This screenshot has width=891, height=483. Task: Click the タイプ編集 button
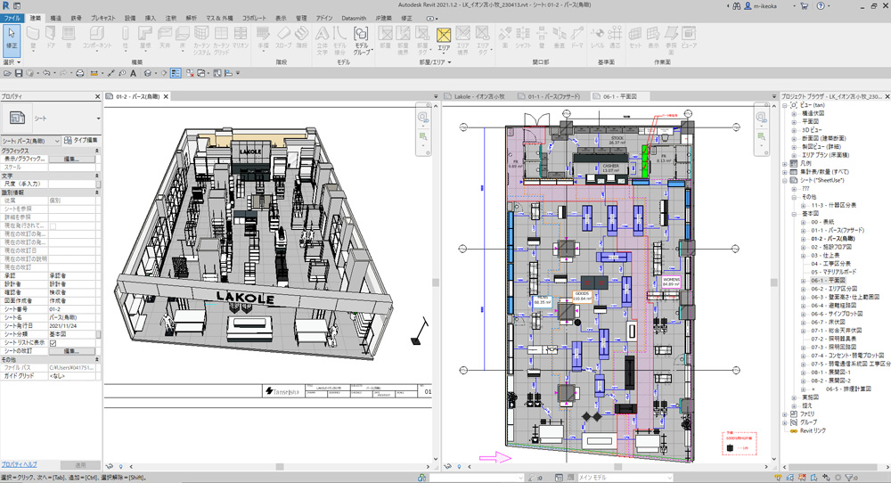coord(81,140)
